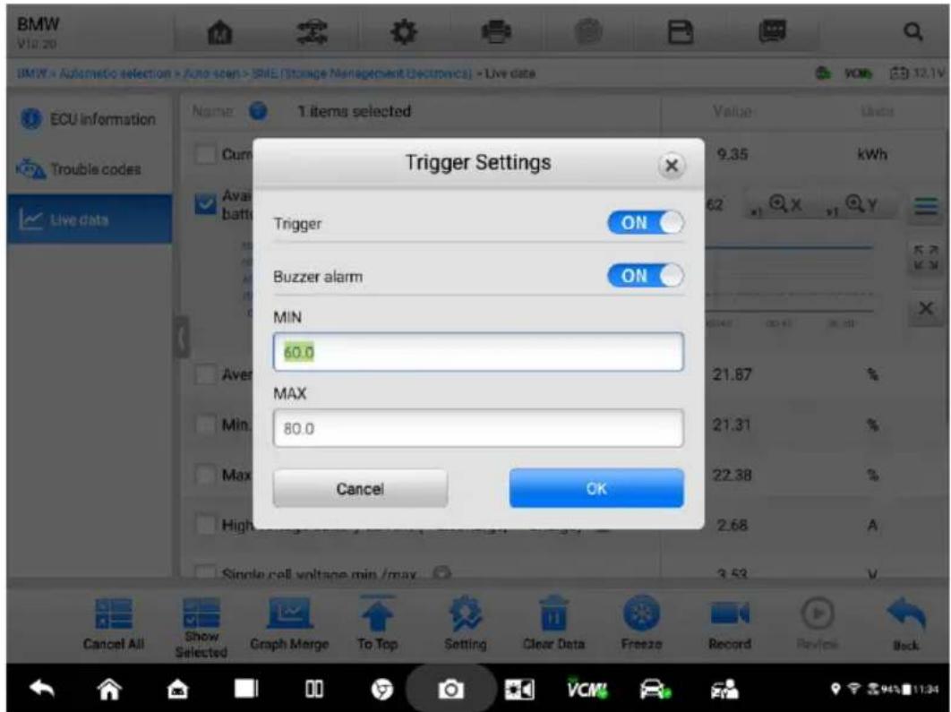
Task: Click the Cancel button in the dialog
Action: click(x=360, y=488)
